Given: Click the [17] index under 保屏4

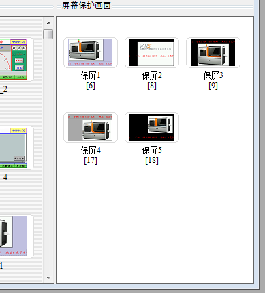Looking at the screenshot, I should click(91, 160).
